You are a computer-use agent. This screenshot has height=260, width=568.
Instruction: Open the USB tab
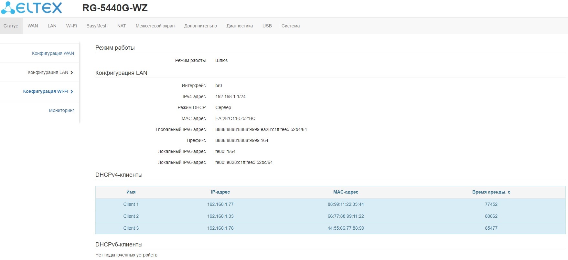pyautogui.click(x=267, y=26)
